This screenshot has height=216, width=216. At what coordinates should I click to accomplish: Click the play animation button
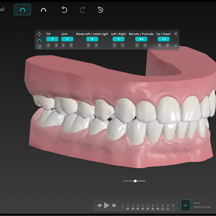coord(107,205)
